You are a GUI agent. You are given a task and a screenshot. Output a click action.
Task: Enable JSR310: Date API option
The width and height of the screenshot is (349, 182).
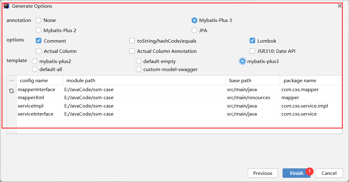pos(252,51)
